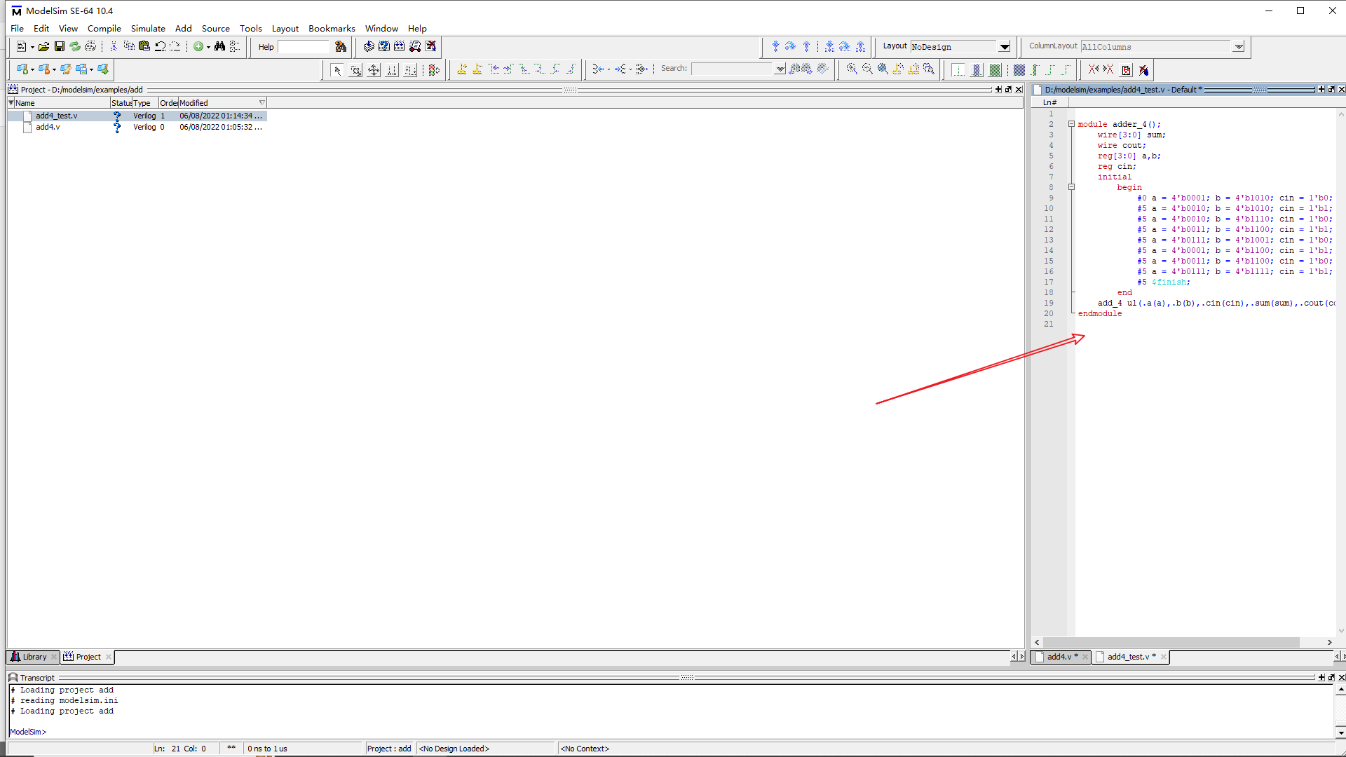Image resolution: width=1346 pixels, height=757 pixels.
Task: Click the Print icon
Action: coord(90,46)
